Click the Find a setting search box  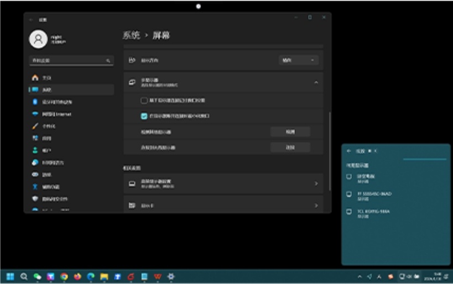[71, 60]
